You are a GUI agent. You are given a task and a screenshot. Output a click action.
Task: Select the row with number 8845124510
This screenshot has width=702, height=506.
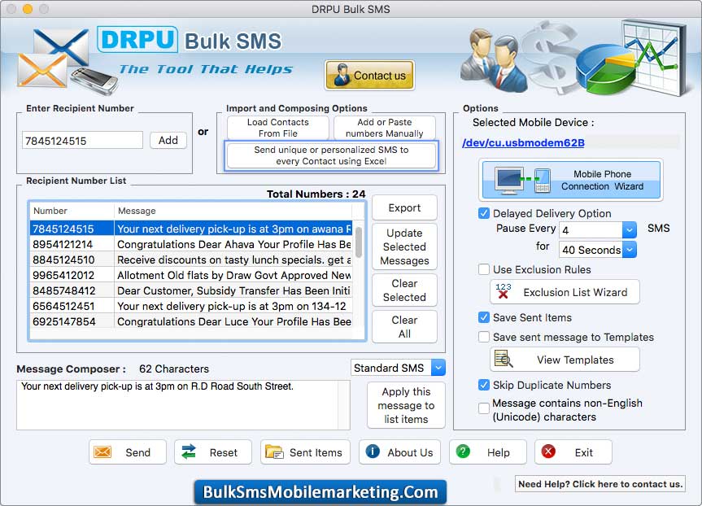(191, 260)
